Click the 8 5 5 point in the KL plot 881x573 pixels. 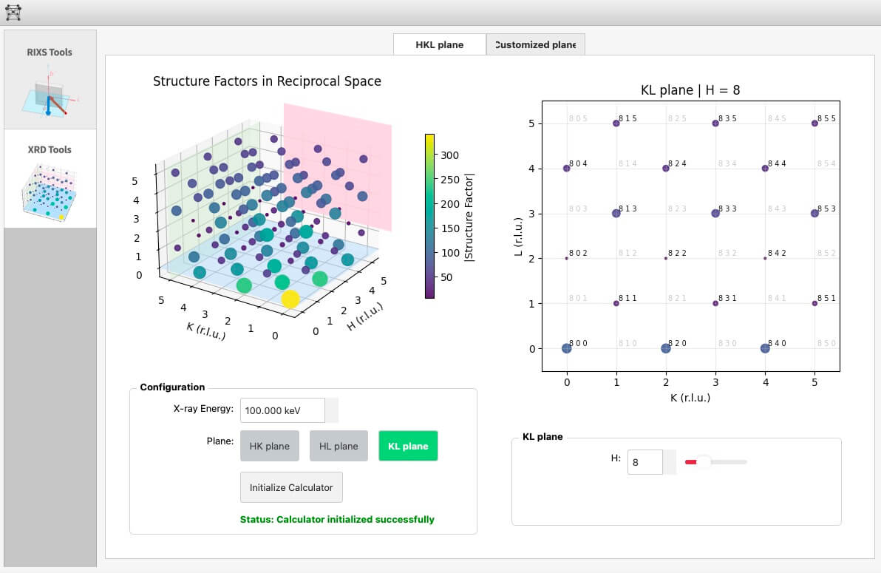point(814,123)
